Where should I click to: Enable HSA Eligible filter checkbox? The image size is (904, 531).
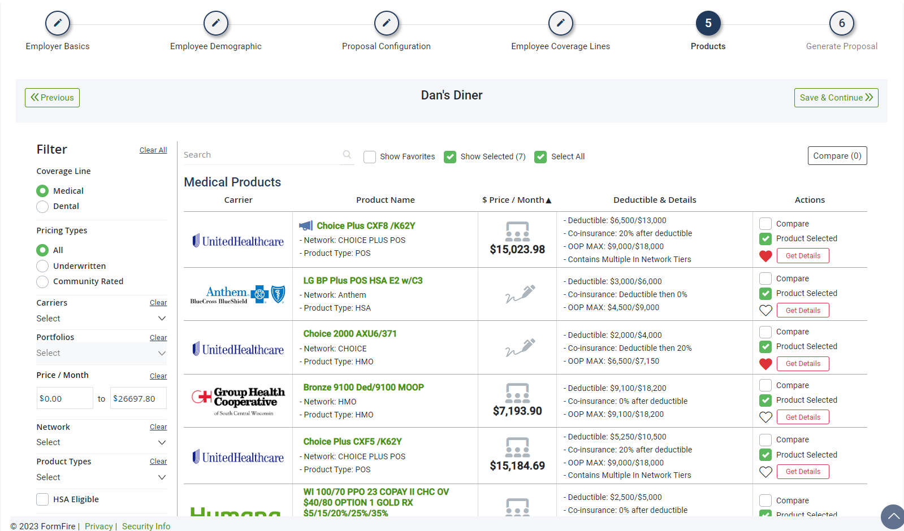[x=42, y=499]
